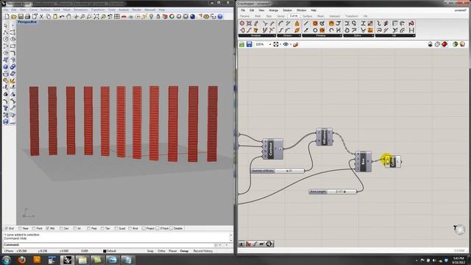Click the brick Length slider grip
471x265 pixels.
click(344, 191)
